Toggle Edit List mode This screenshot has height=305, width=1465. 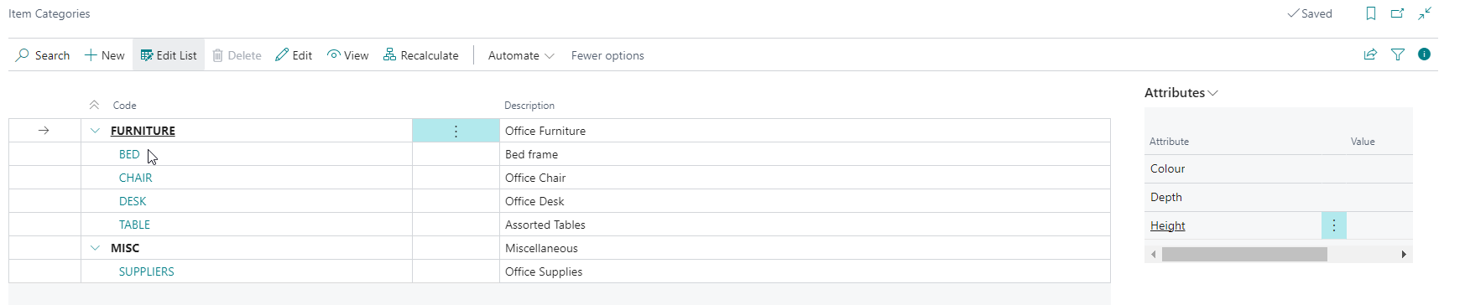[x=169, y=55]
